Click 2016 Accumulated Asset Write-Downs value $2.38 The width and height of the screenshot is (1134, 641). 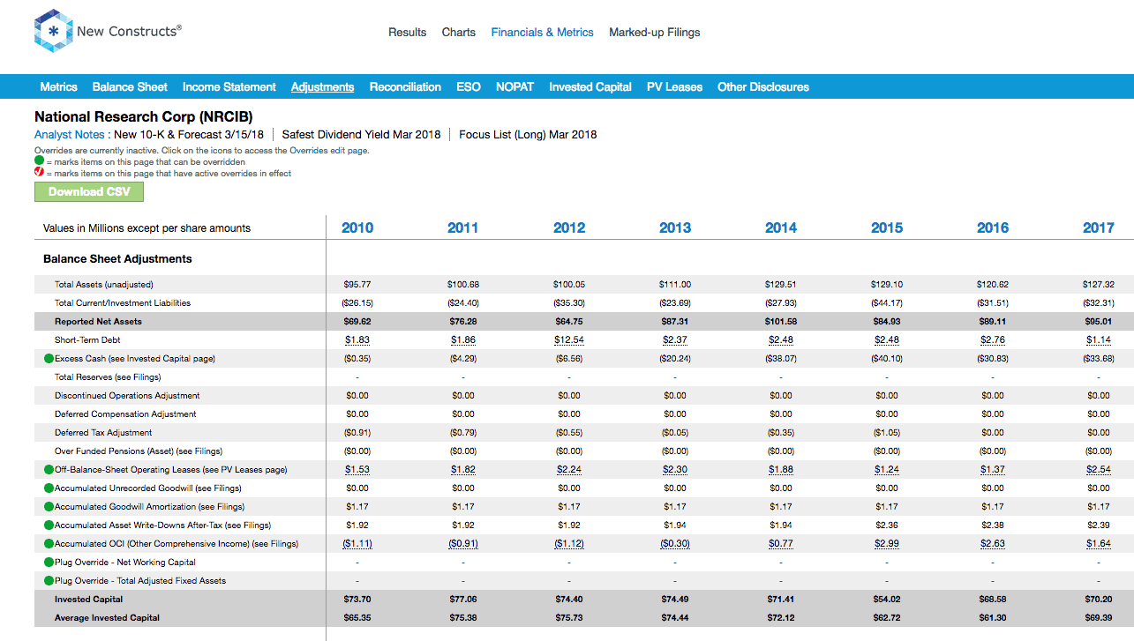pyautogui.click(x=993, y=525)
